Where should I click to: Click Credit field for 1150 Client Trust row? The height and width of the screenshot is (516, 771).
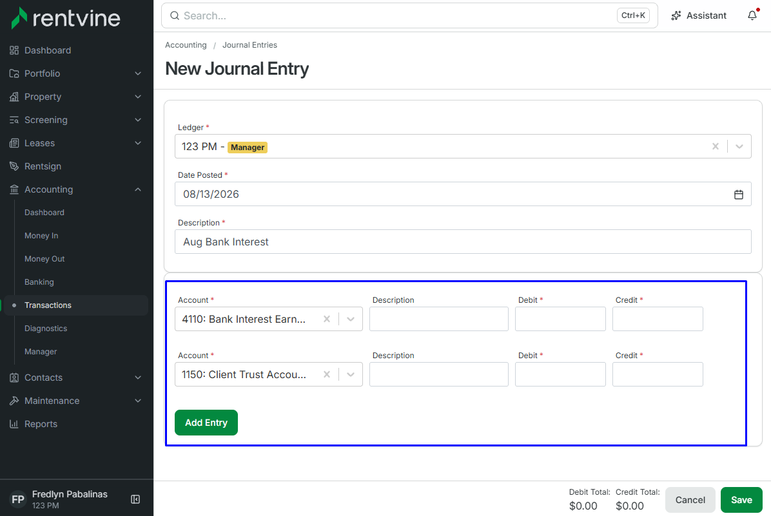click(x=658, y=374)
